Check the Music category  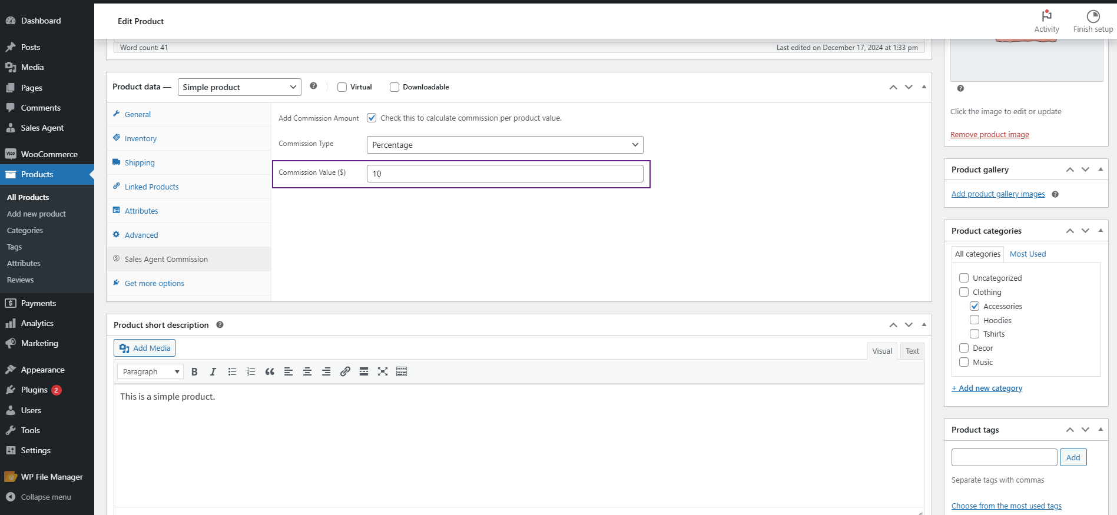pyautogui.click(x=964, y=362)
